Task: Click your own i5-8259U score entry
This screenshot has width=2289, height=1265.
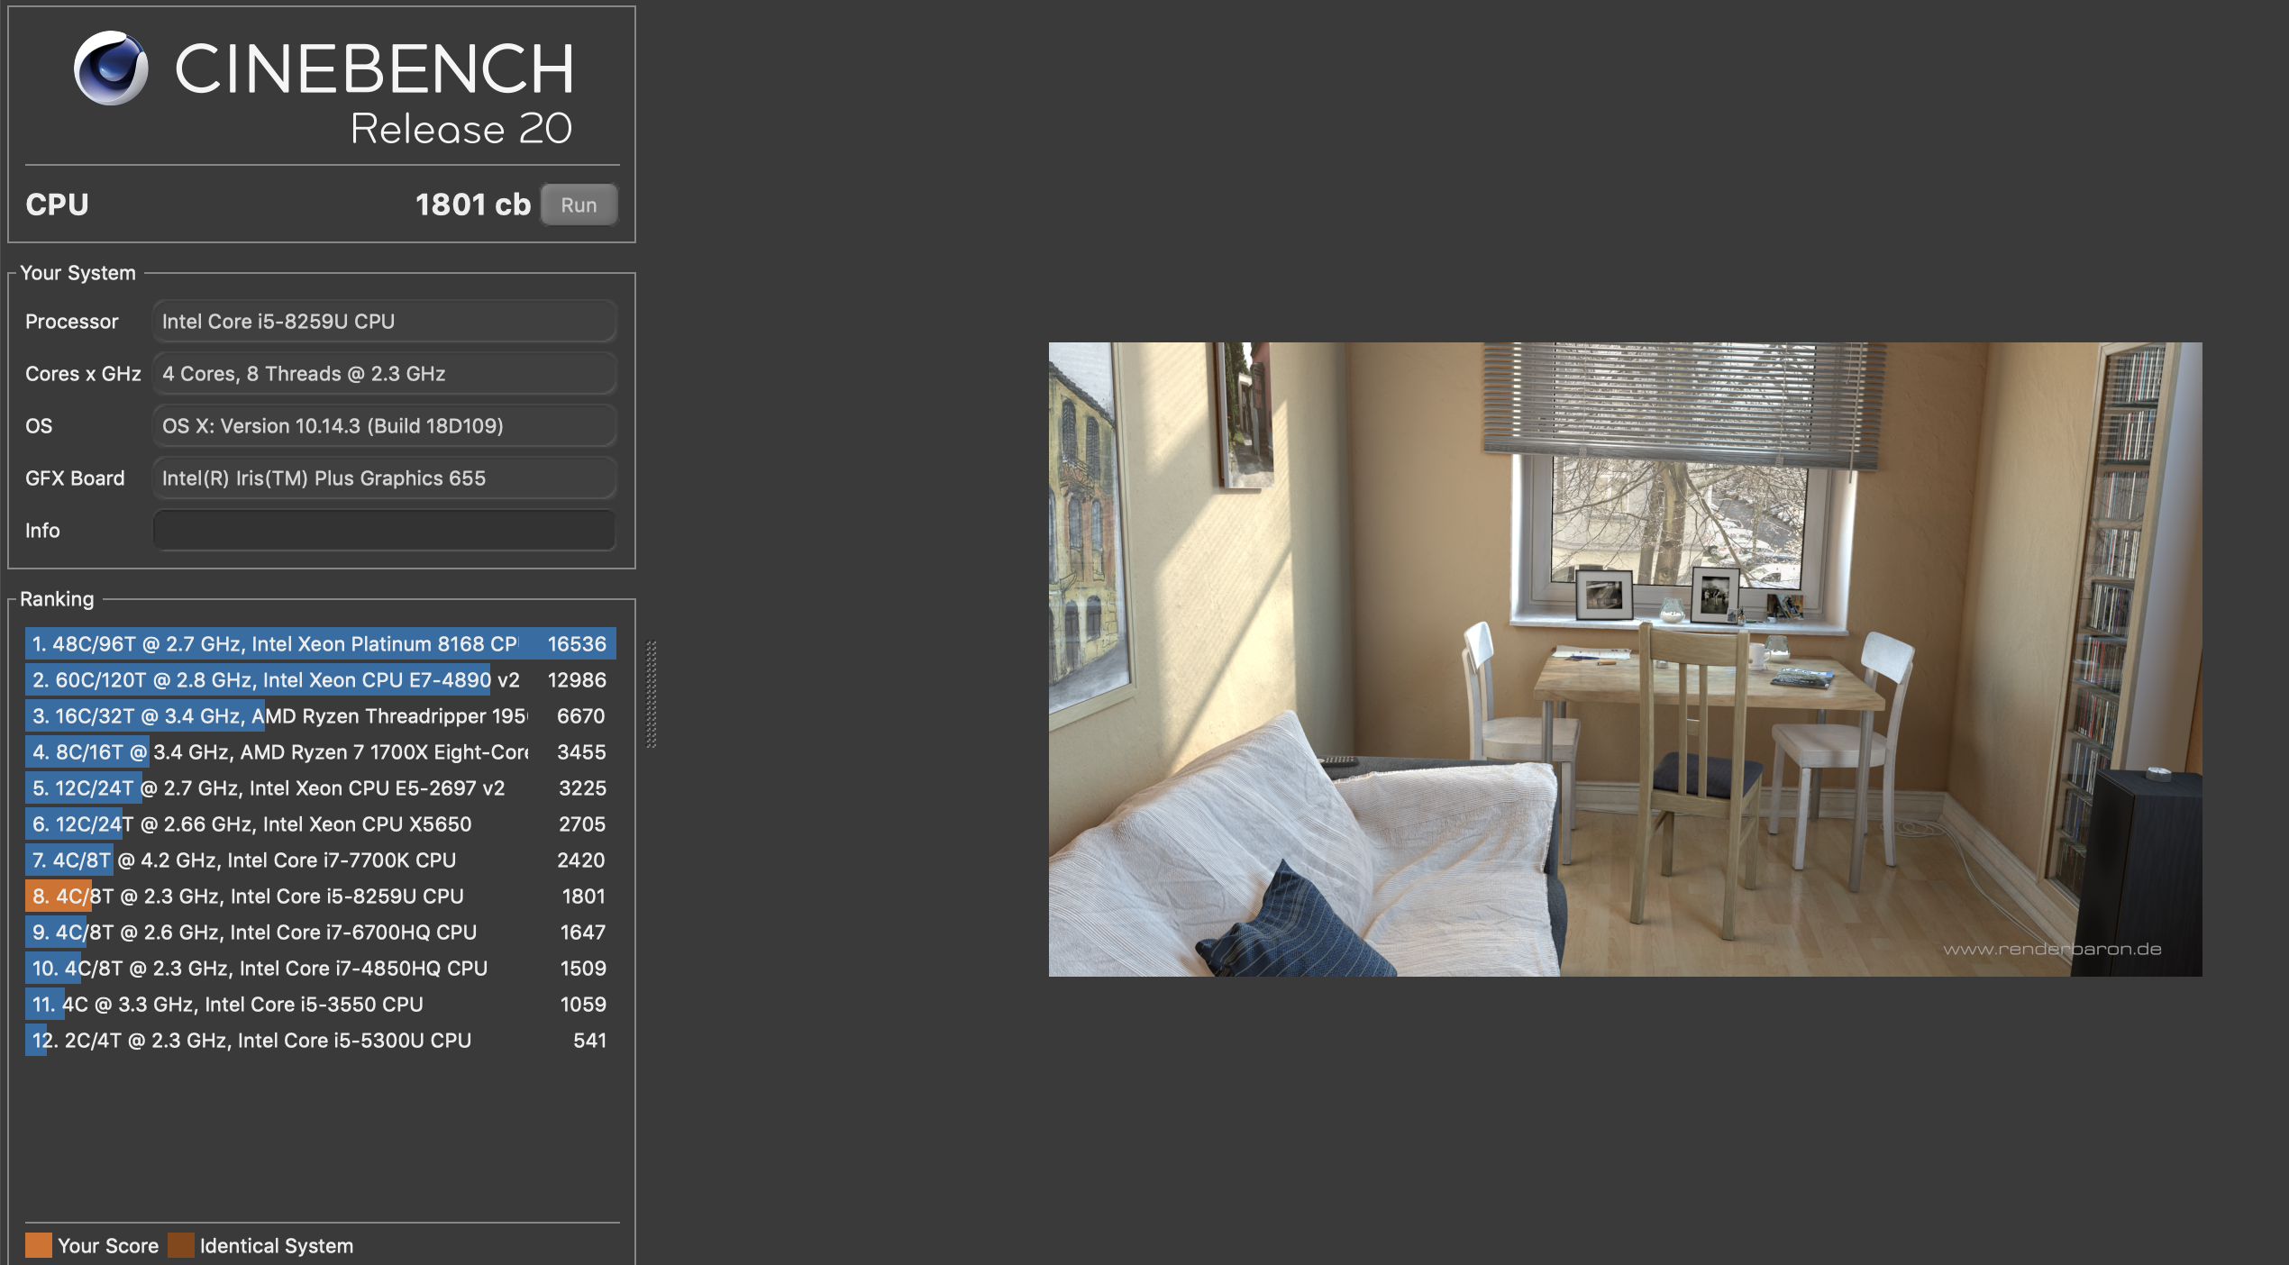Action: [x=315, y=896]
